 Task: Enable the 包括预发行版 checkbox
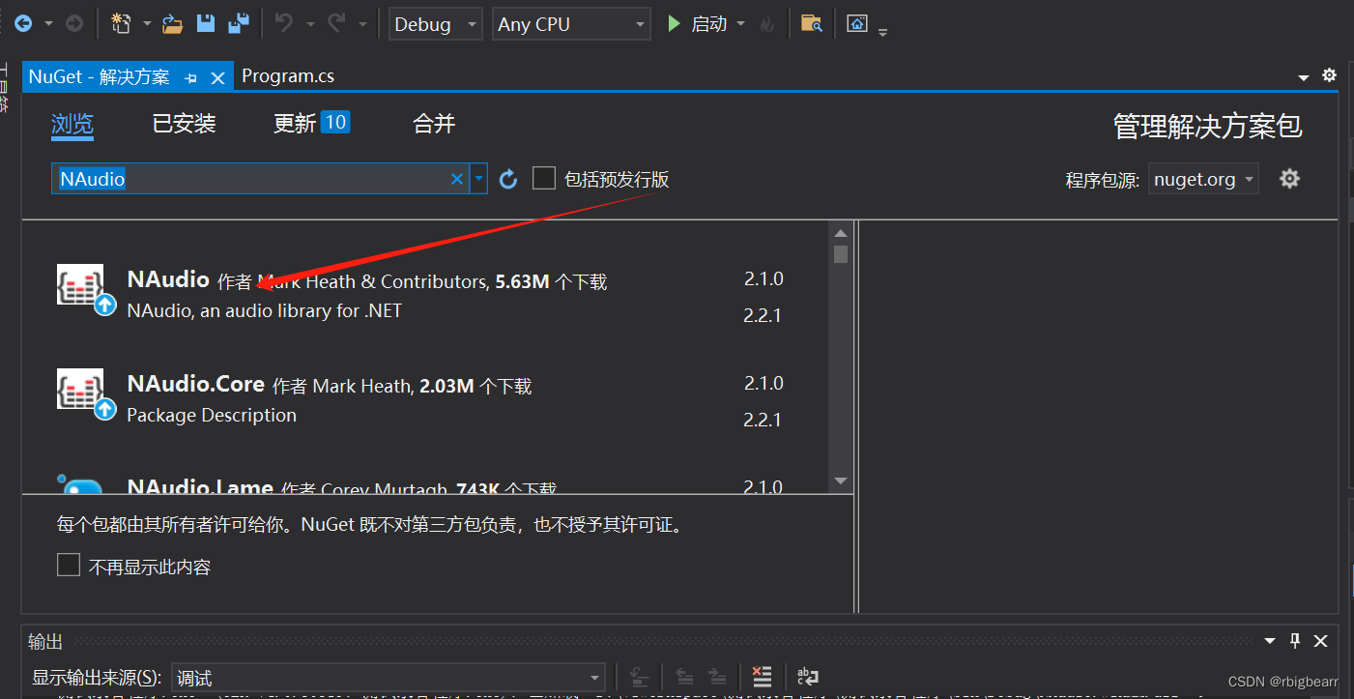(544, 178)
